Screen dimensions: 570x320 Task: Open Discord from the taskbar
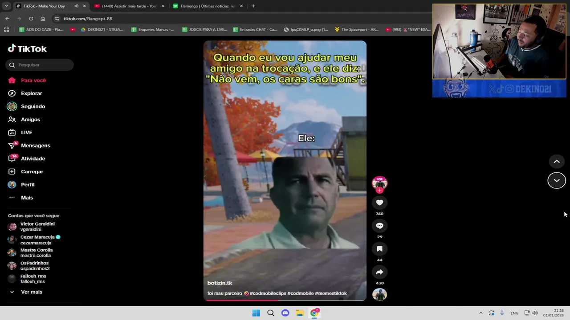(x=285, y=313)
